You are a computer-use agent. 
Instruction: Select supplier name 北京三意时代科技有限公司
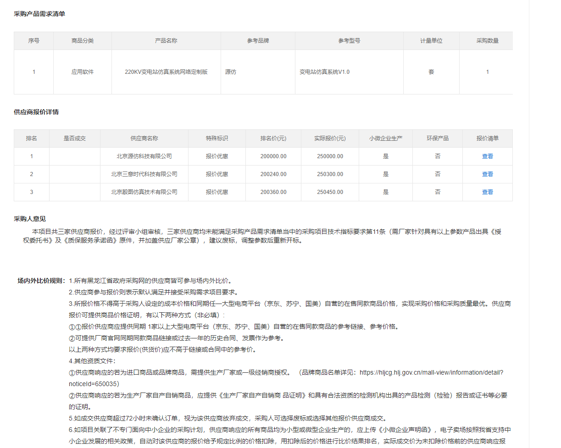(144, 174)
